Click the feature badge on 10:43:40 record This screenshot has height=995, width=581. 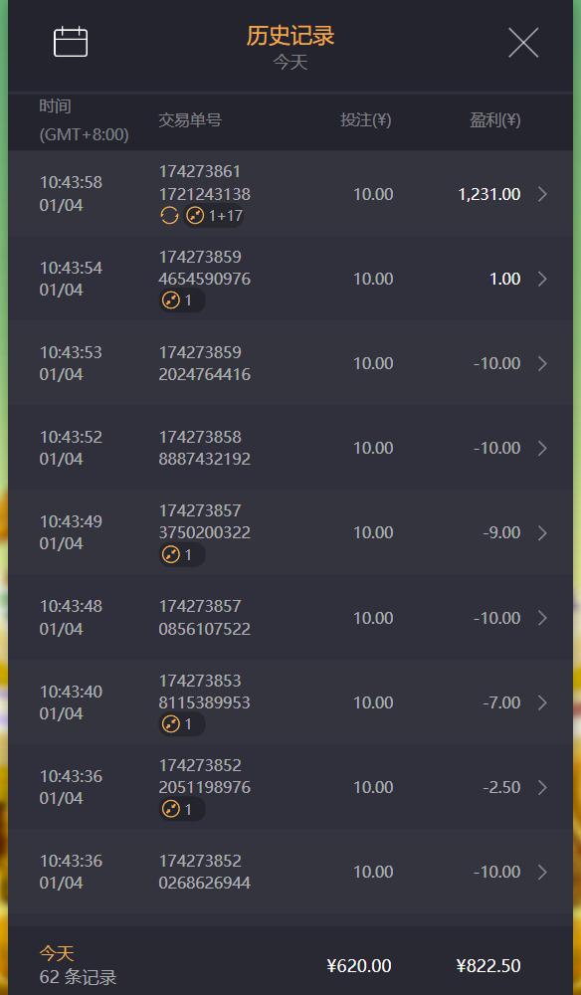(181, 724)
